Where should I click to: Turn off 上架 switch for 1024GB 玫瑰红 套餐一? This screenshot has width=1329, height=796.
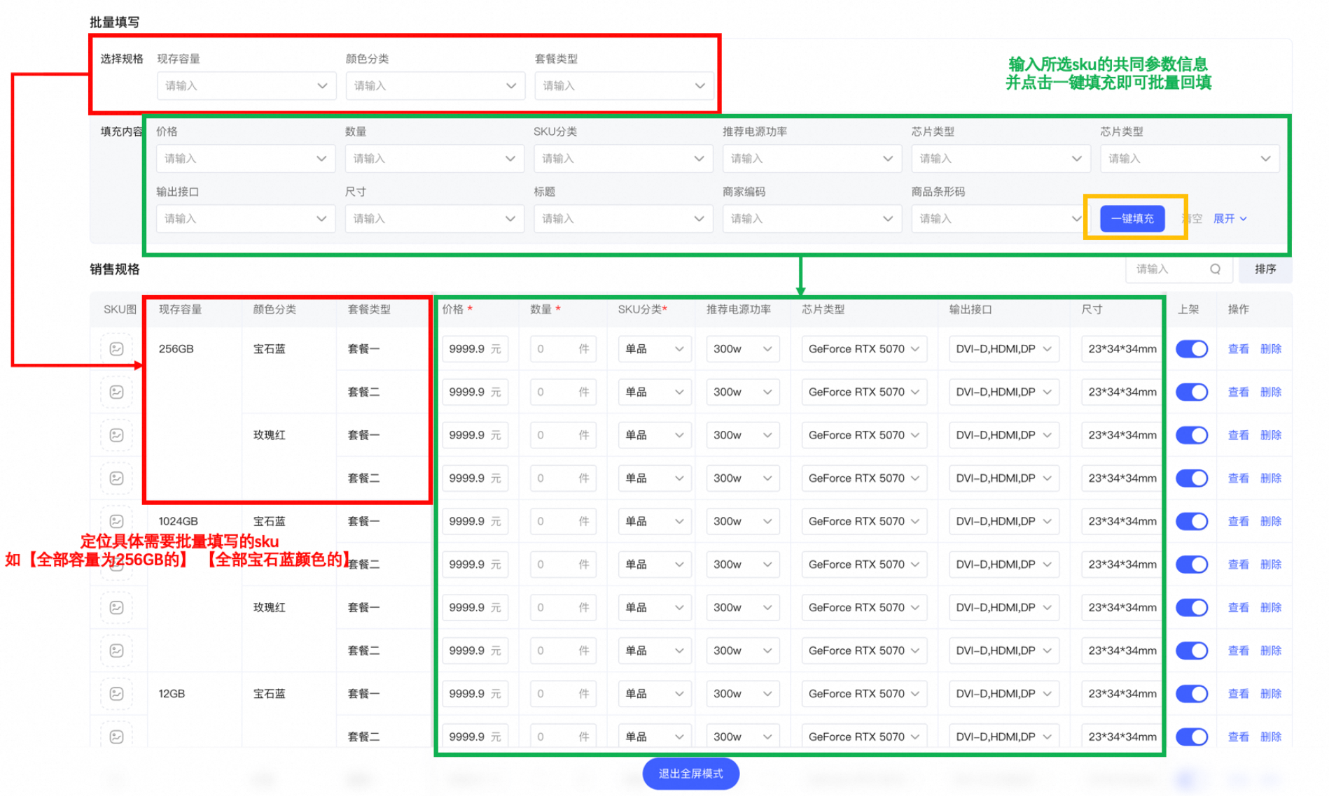pos(1192,607)
